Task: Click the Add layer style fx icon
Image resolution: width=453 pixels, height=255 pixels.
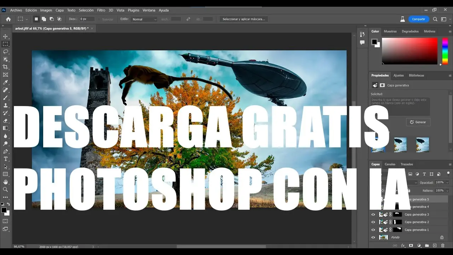Action: click(403, 245)
